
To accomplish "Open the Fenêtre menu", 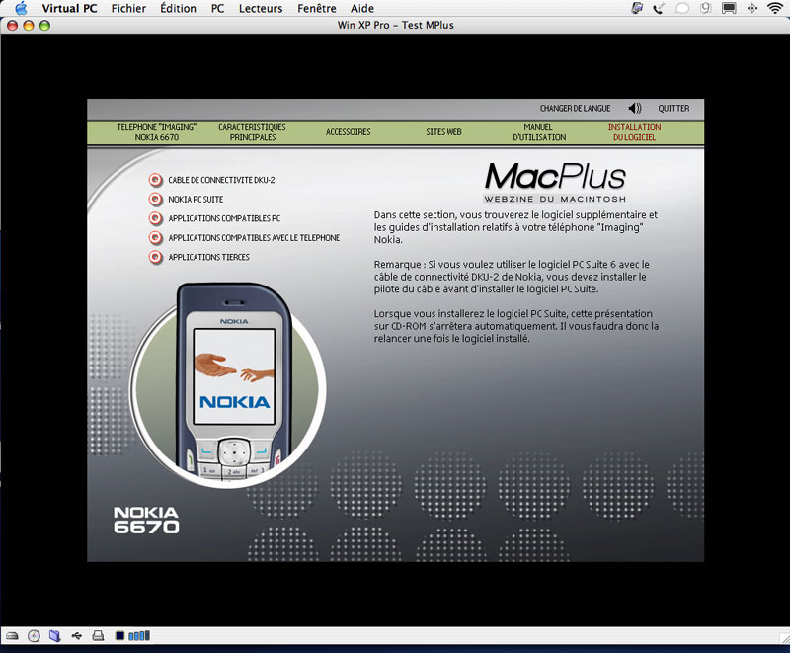I will click(316, 9).
